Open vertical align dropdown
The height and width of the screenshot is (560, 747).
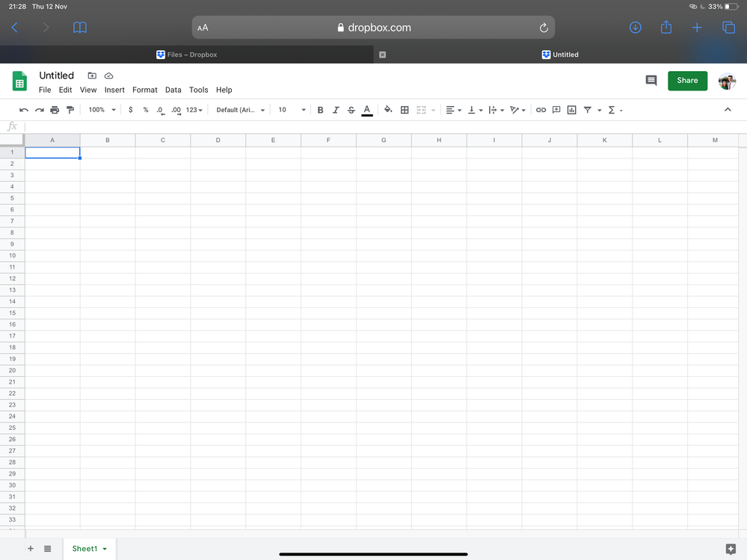[475, 110]
